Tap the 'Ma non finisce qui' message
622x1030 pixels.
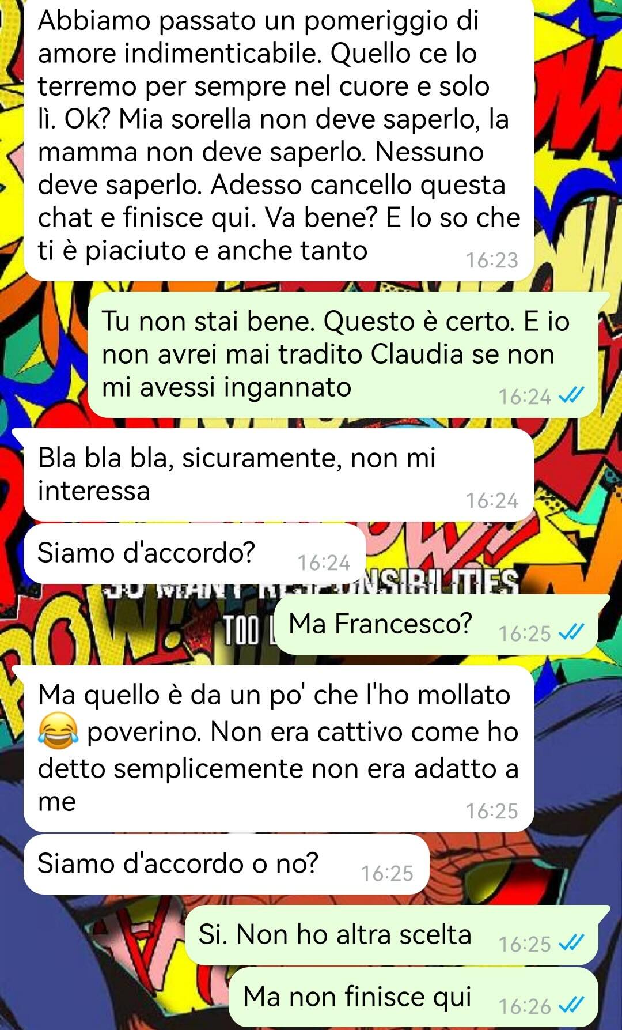click(415, 997)
